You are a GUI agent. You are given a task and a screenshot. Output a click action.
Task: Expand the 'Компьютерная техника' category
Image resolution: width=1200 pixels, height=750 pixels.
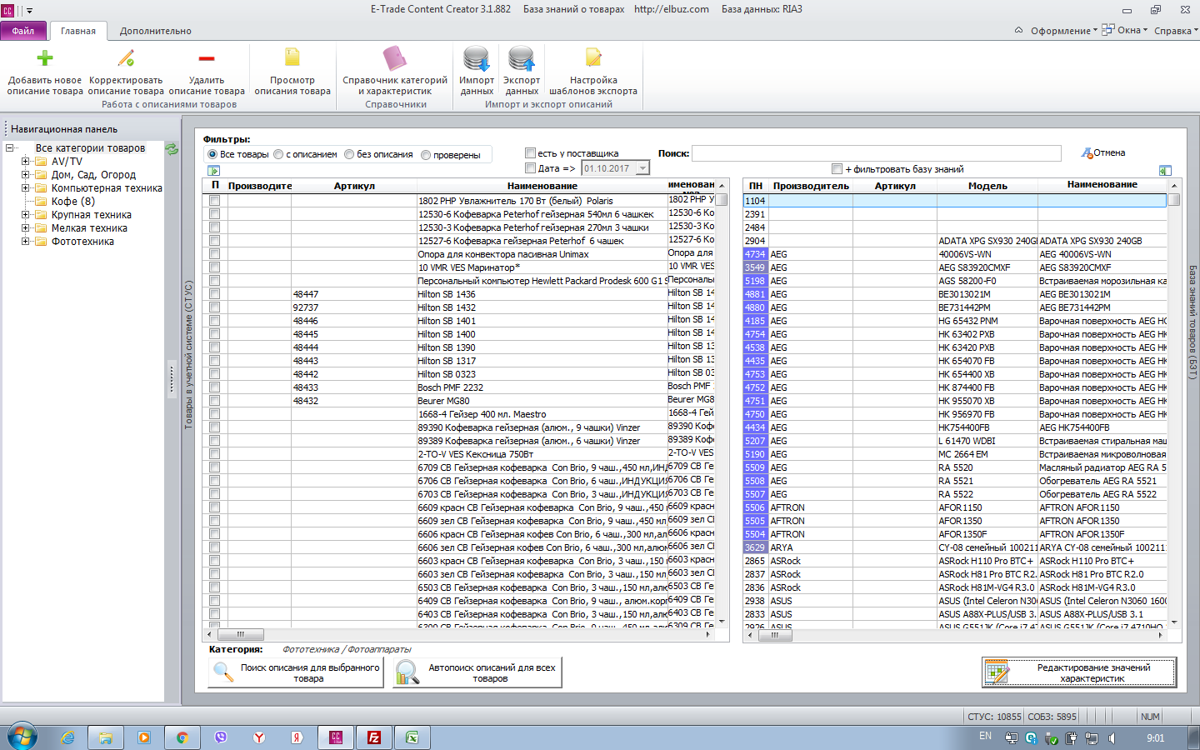click(25, 188)
